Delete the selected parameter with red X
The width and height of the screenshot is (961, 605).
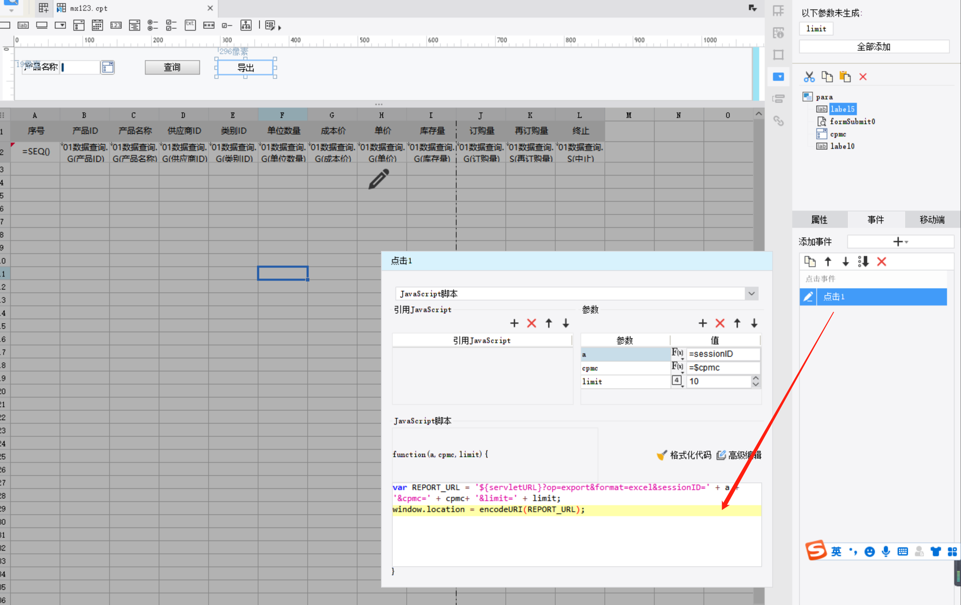(x=720, y=323)
